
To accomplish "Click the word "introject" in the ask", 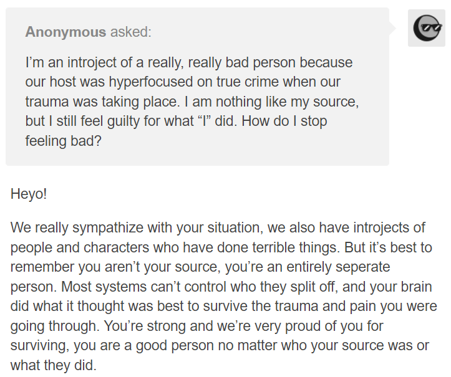I will [x=92, y=62].
